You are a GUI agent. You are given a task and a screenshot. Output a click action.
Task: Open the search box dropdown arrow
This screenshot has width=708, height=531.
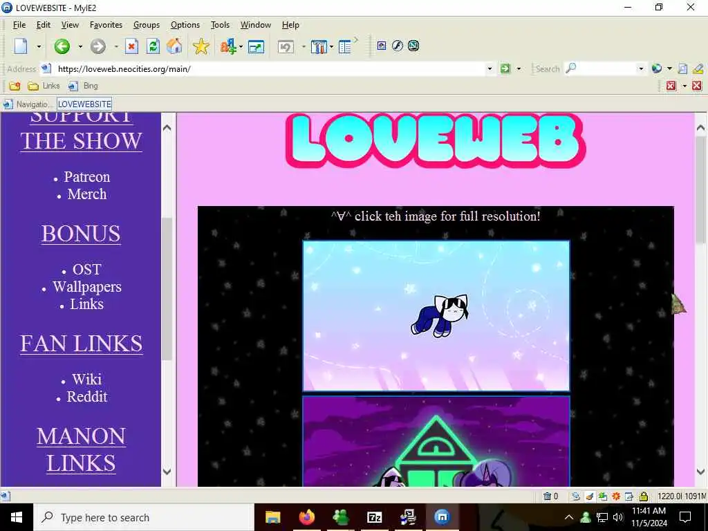click(641, 68)
